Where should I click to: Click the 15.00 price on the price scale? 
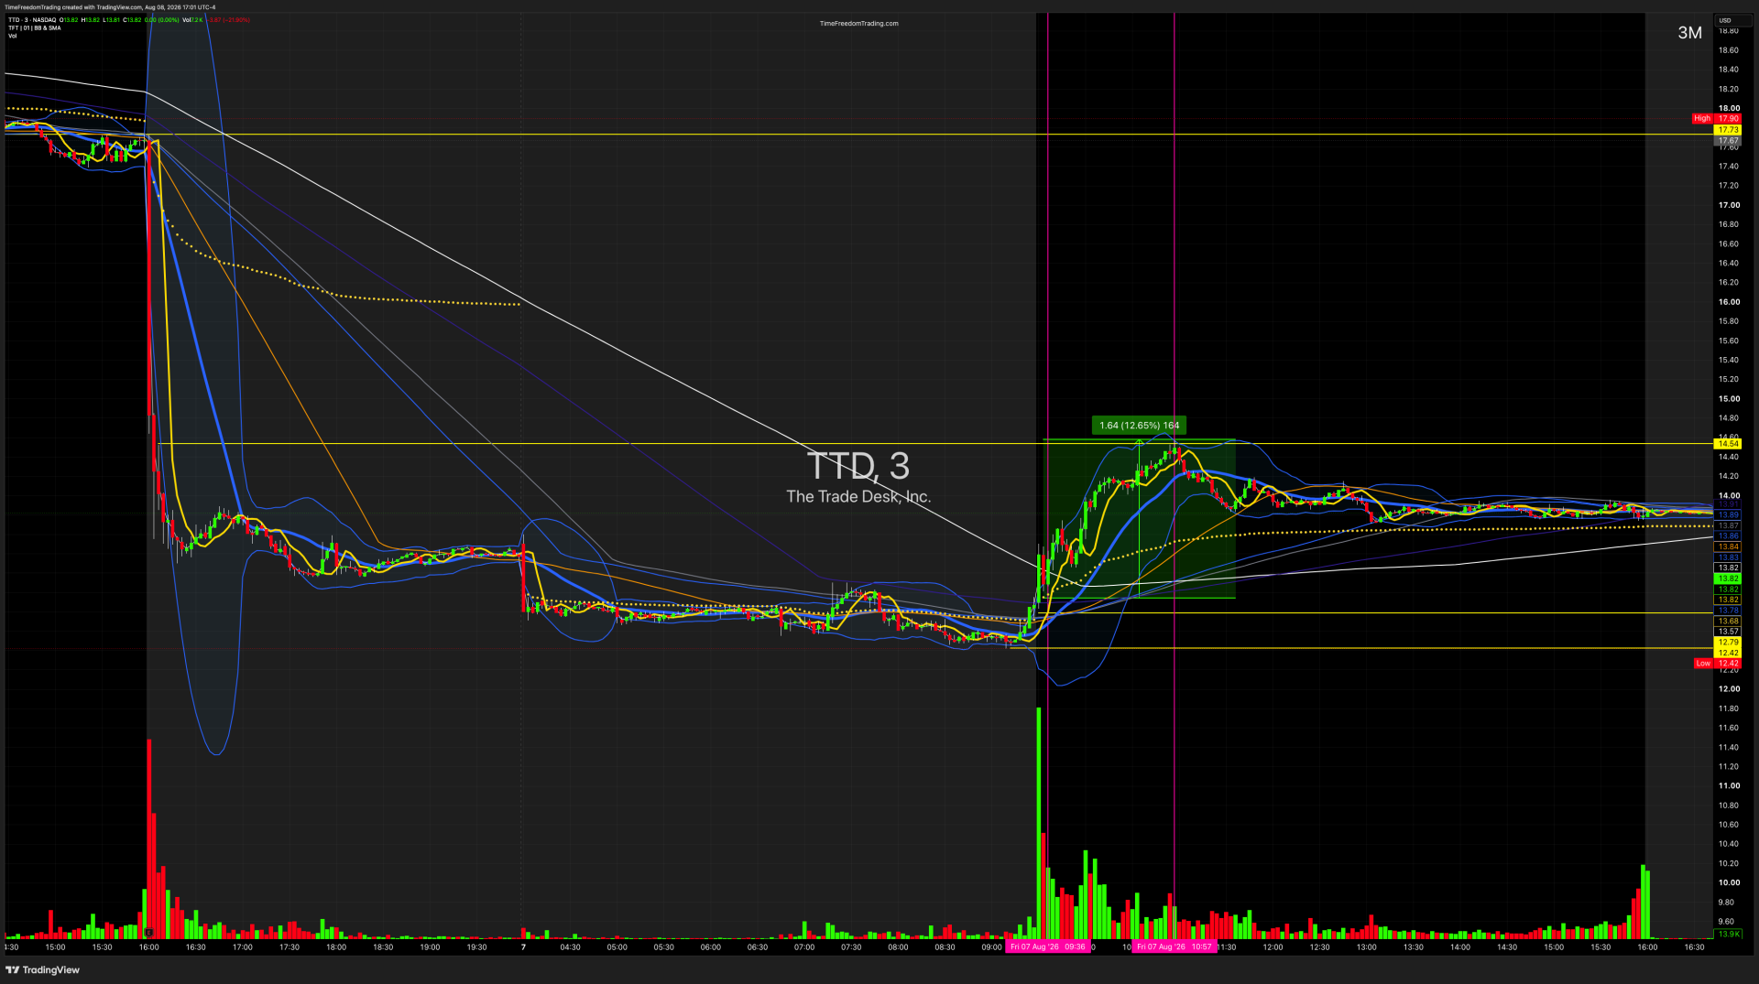[x=1729, y=399]
